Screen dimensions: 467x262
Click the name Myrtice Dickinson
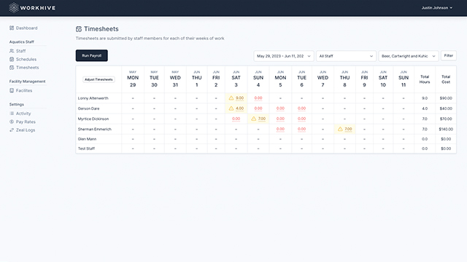coord(93,119)
